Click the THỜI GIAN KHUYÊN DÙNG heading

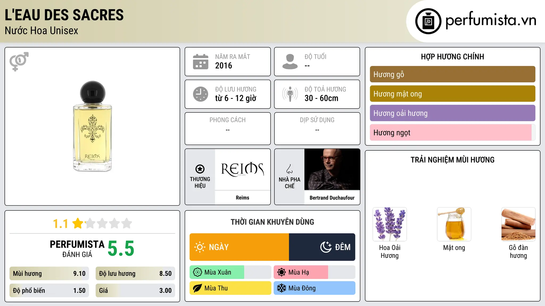(272, 222)
